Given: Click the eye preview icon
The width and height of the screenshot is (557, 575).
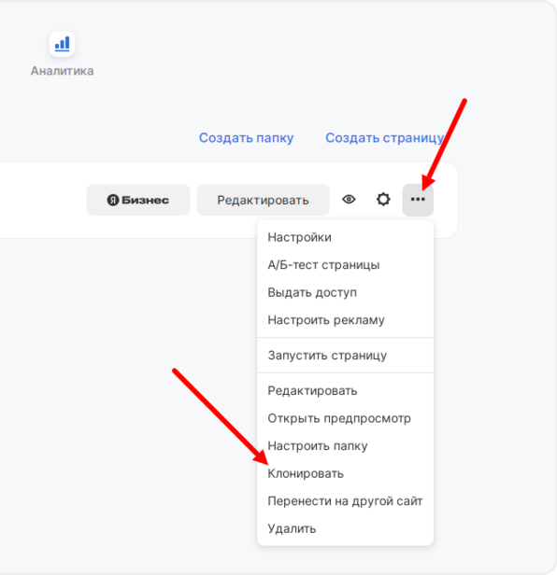Looking at the screenshot, I should (349, 200).
